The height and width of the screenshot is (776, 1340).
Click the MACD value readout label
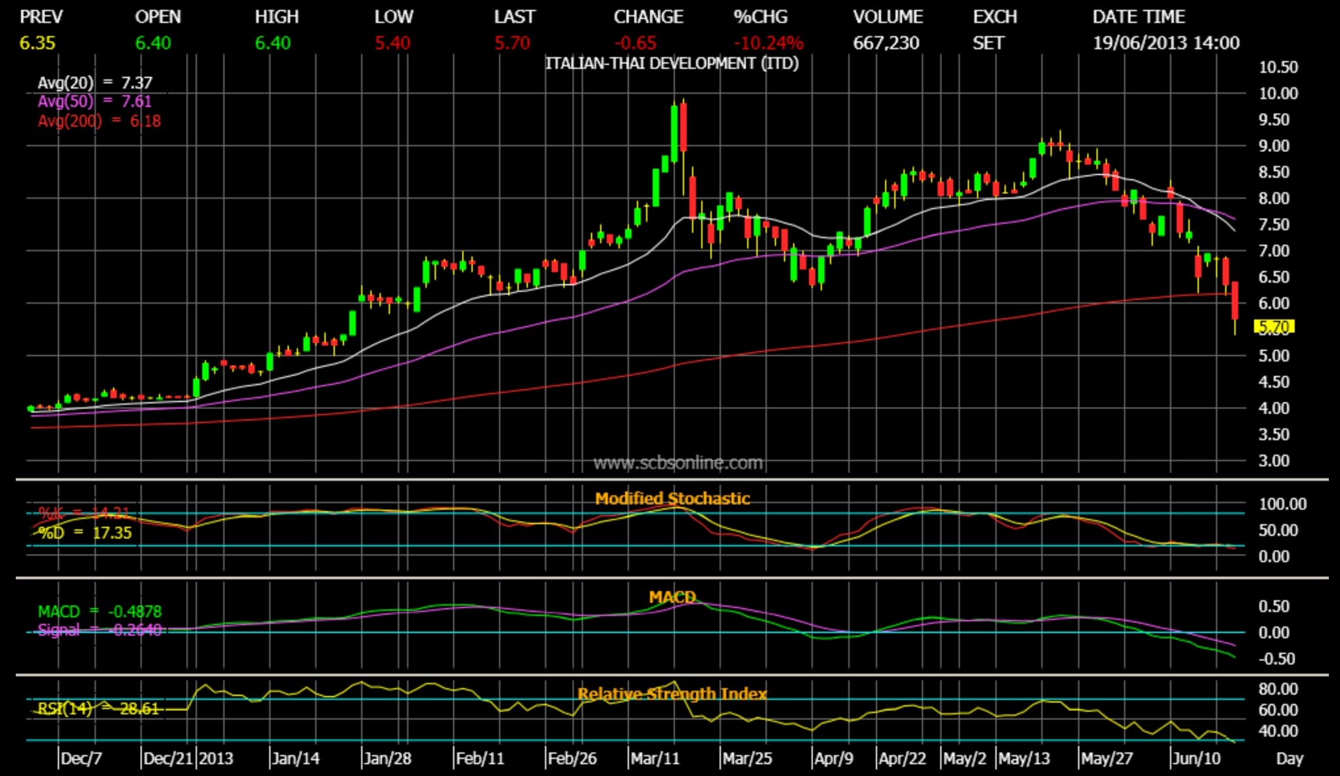pyautogui.click(x=99, y=611)
